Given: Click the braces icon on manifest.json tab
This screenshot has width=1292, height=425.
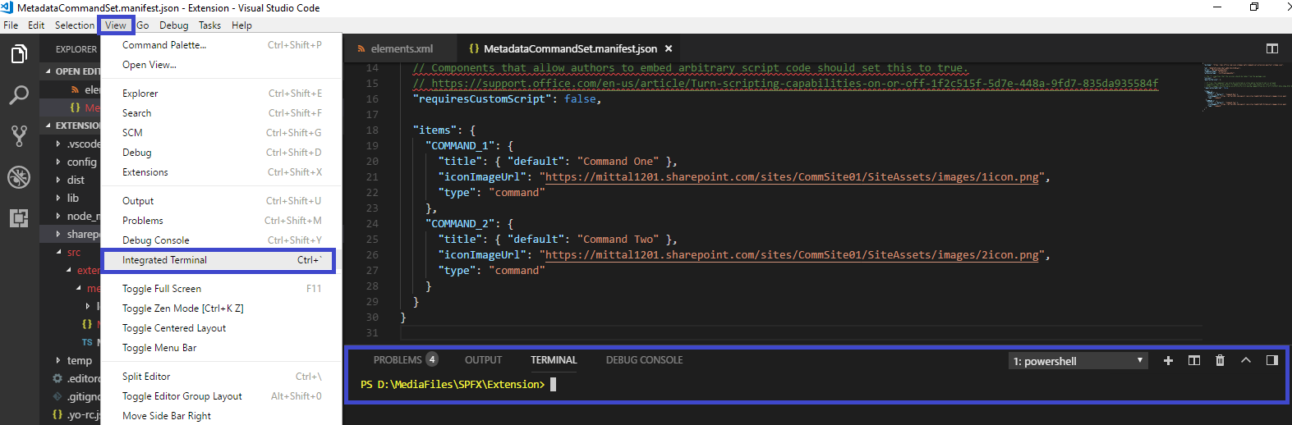Looking at the screenshot, I should [474, 49].
